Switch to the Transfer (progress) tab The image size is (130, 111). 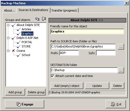point(64,10)
